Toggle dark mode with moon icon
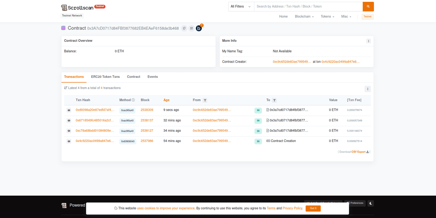The height and width of the screenshot is (218, 436). click(x=371, y=203)
